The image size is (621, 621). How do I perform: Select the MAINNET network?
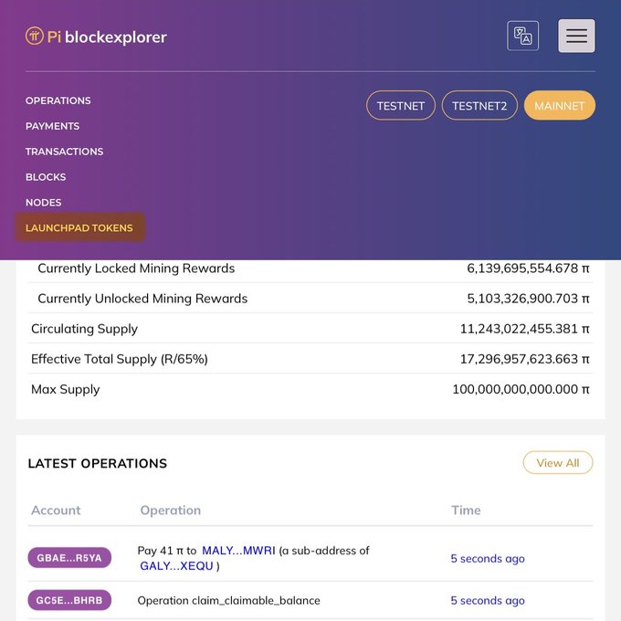click(x=559, y=105)
